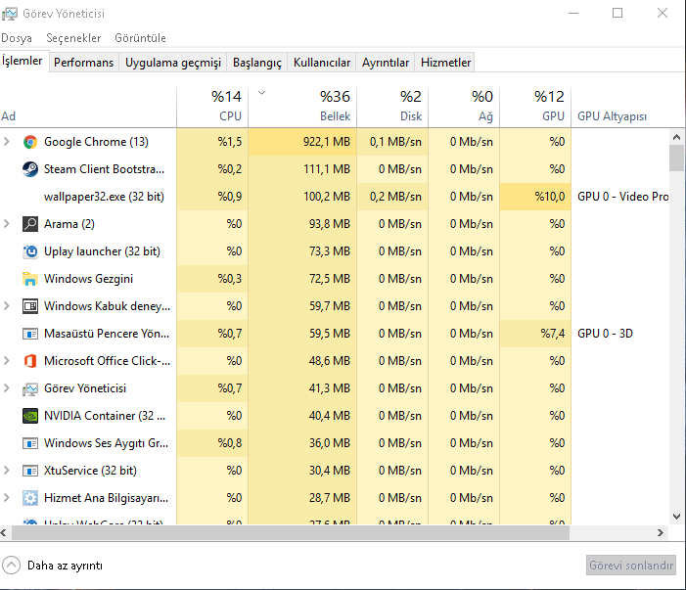Screen dimensions: 686x590
Task: Click Daha az ayrıntı link
Action: 65,566
